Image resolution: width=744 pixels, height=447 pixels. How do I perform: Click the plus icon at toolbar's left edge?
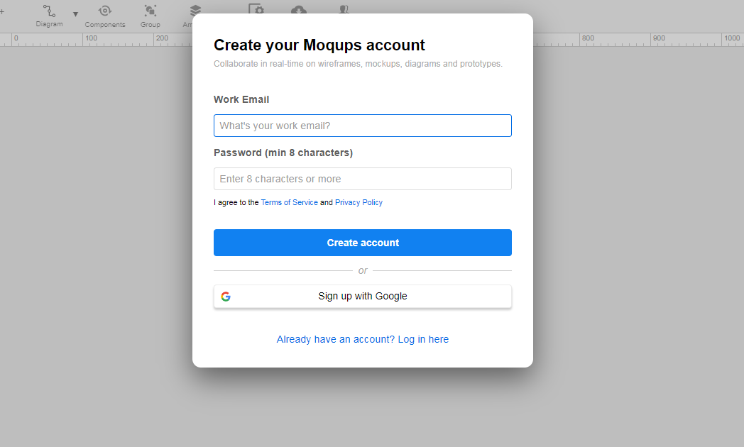pos(2,11)
